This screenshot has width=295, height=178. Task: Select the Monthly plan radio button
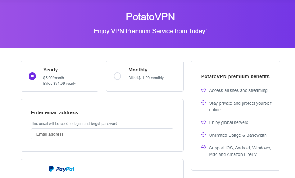point(117,76)
